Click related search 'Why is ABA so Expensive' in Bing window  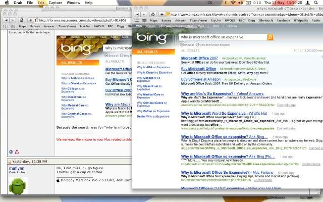153,67
